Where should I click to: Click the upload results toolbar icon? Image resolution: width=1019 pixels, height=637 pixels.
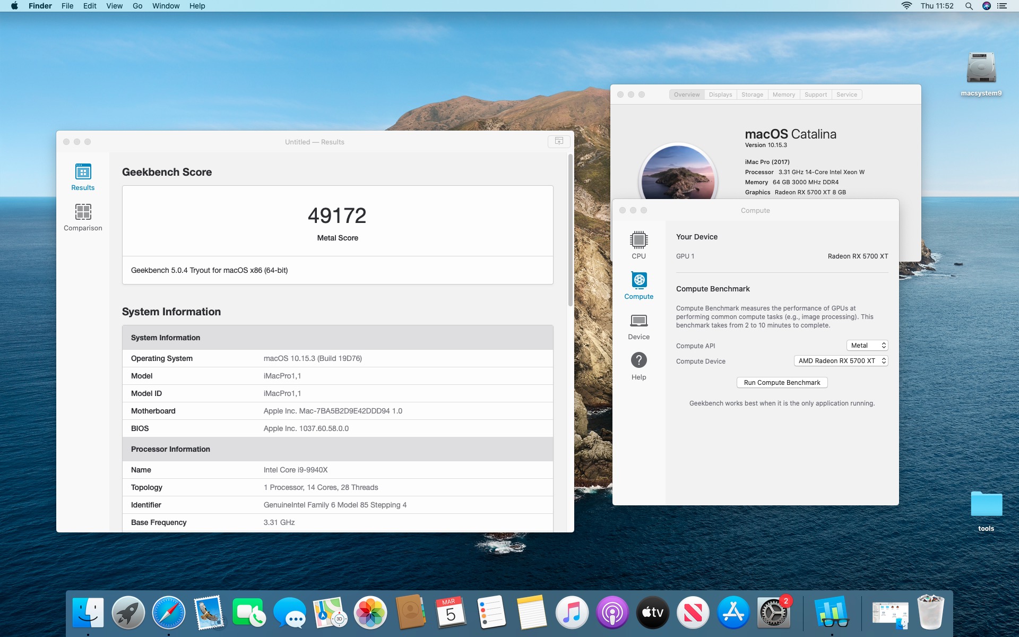click(x=559, y=141)
